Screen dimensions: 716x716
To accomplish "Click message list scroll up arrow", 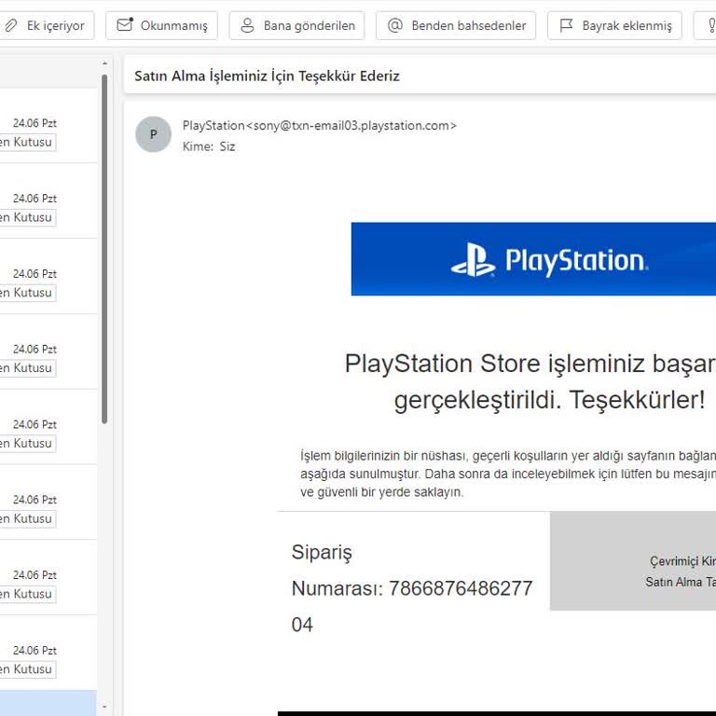I will (105, 63).
